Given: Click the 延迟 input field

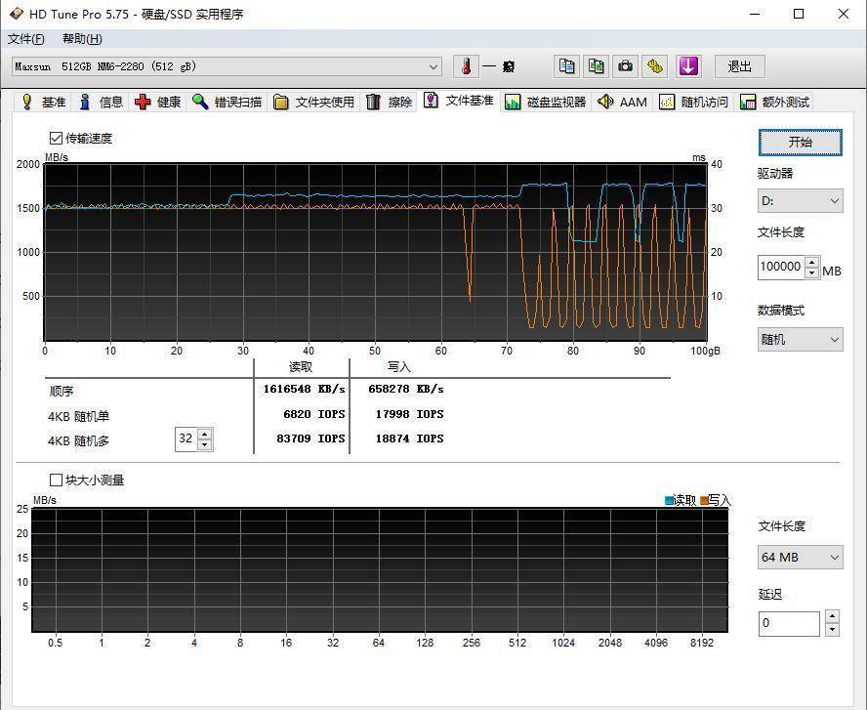Looking at the screenshot, I should click(x=789, y=623).
